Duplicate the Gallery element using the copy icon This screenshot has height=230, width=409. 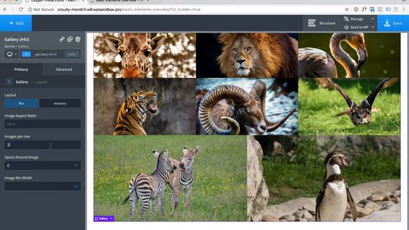tap(70, 40)
